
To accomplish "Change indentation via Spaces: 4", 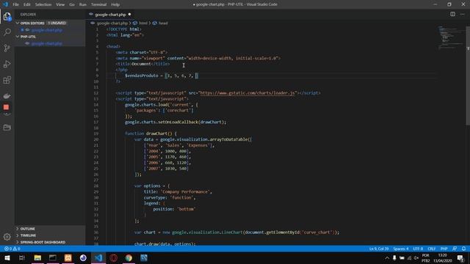I will [x=401, y=249].
